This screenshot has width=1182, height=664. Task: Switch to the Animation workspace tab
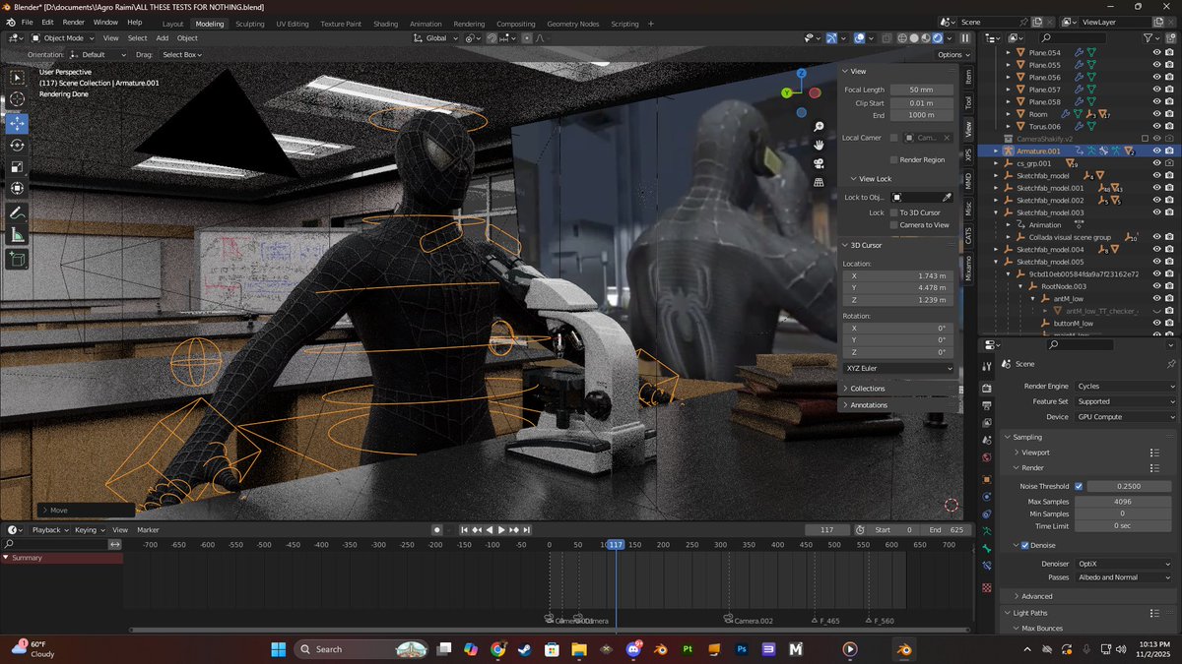(426, 24)
